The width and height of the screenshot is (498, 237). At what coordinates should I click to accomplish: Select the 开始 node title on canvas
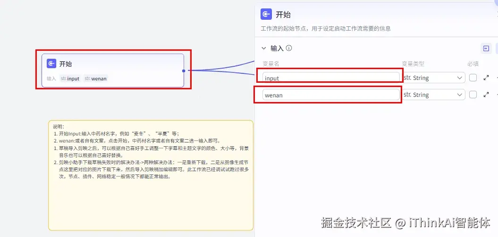tap(66, 64)
